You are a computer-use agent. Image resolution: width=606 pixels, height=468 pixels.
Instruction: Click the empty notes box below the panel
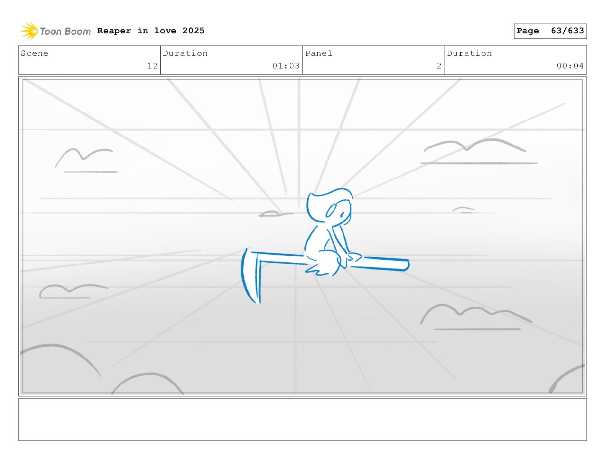tap(303, 419)
